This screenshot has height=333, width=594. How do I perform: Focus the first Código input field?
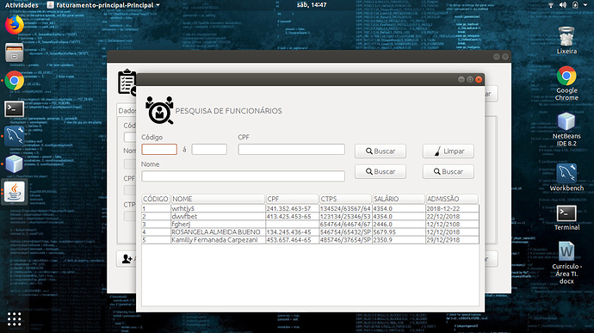(x=159, y=149)
